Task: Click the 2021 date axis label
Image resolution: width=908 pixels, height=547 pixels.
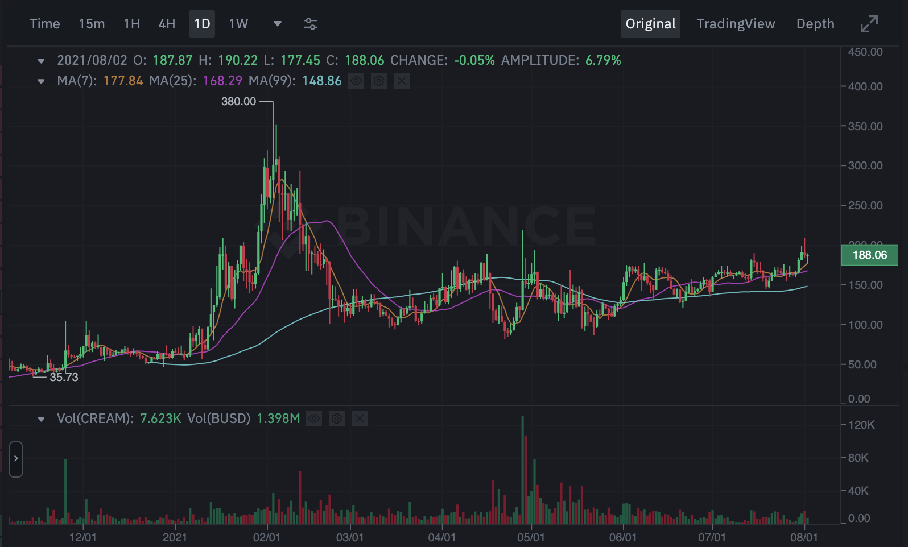Action: [x=175, y=537]
